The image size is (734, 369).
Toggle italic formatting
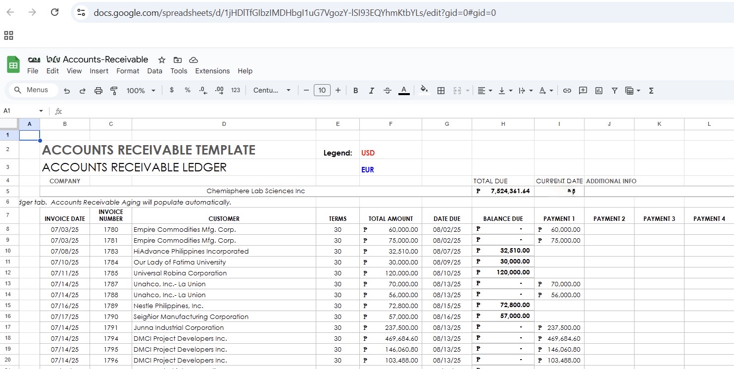371,91
